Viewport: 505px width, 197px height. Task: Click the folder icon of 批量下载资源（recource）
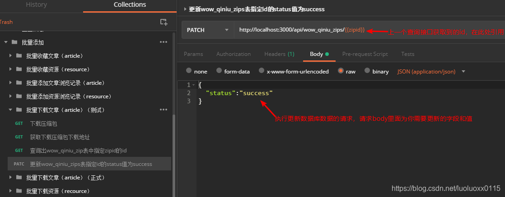19,191
